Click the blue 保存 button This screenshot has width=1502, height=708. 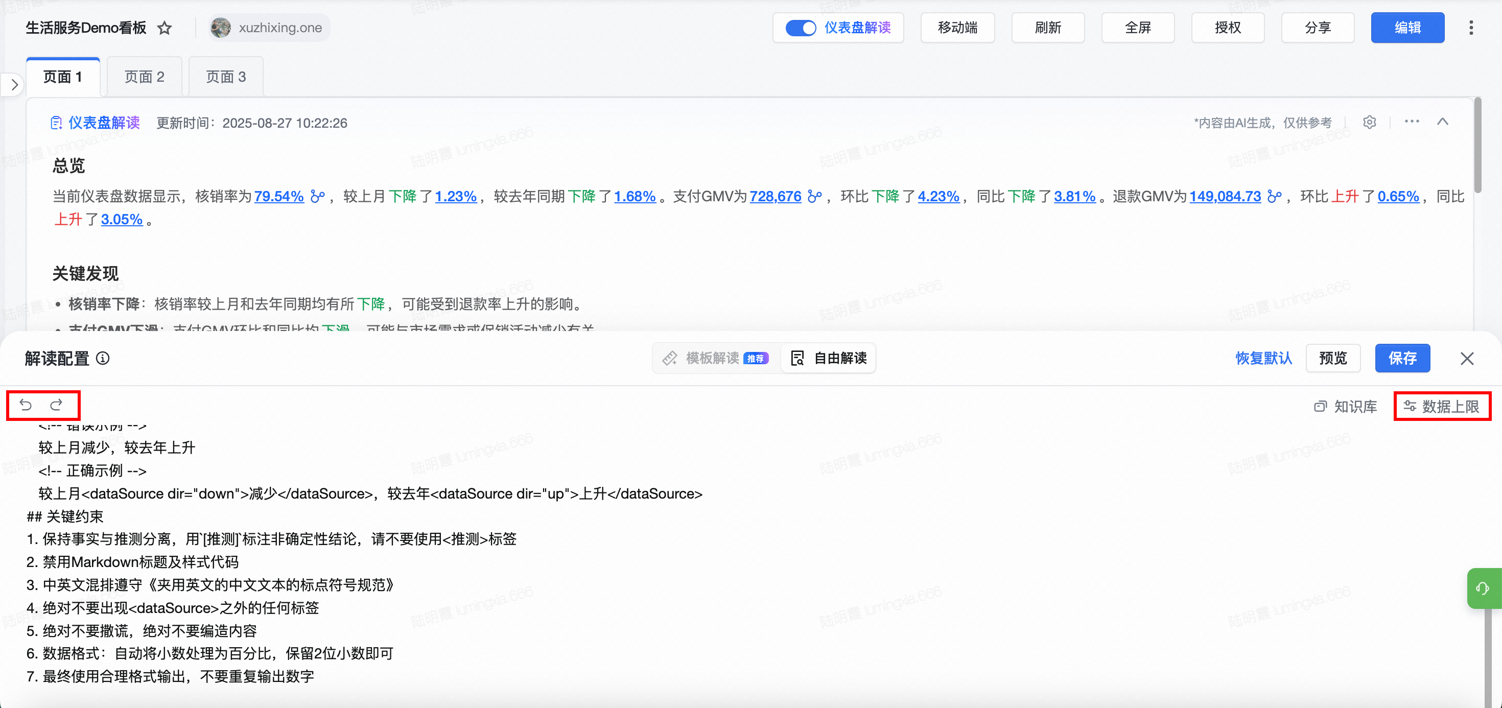(x=1402, y=358)
